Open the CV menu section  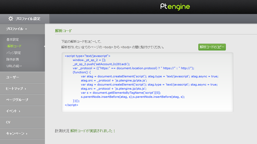tap(22, 122)
